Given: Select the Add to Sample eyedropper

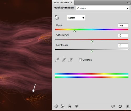Looking at the screenshot, I should tap(64, 60).
